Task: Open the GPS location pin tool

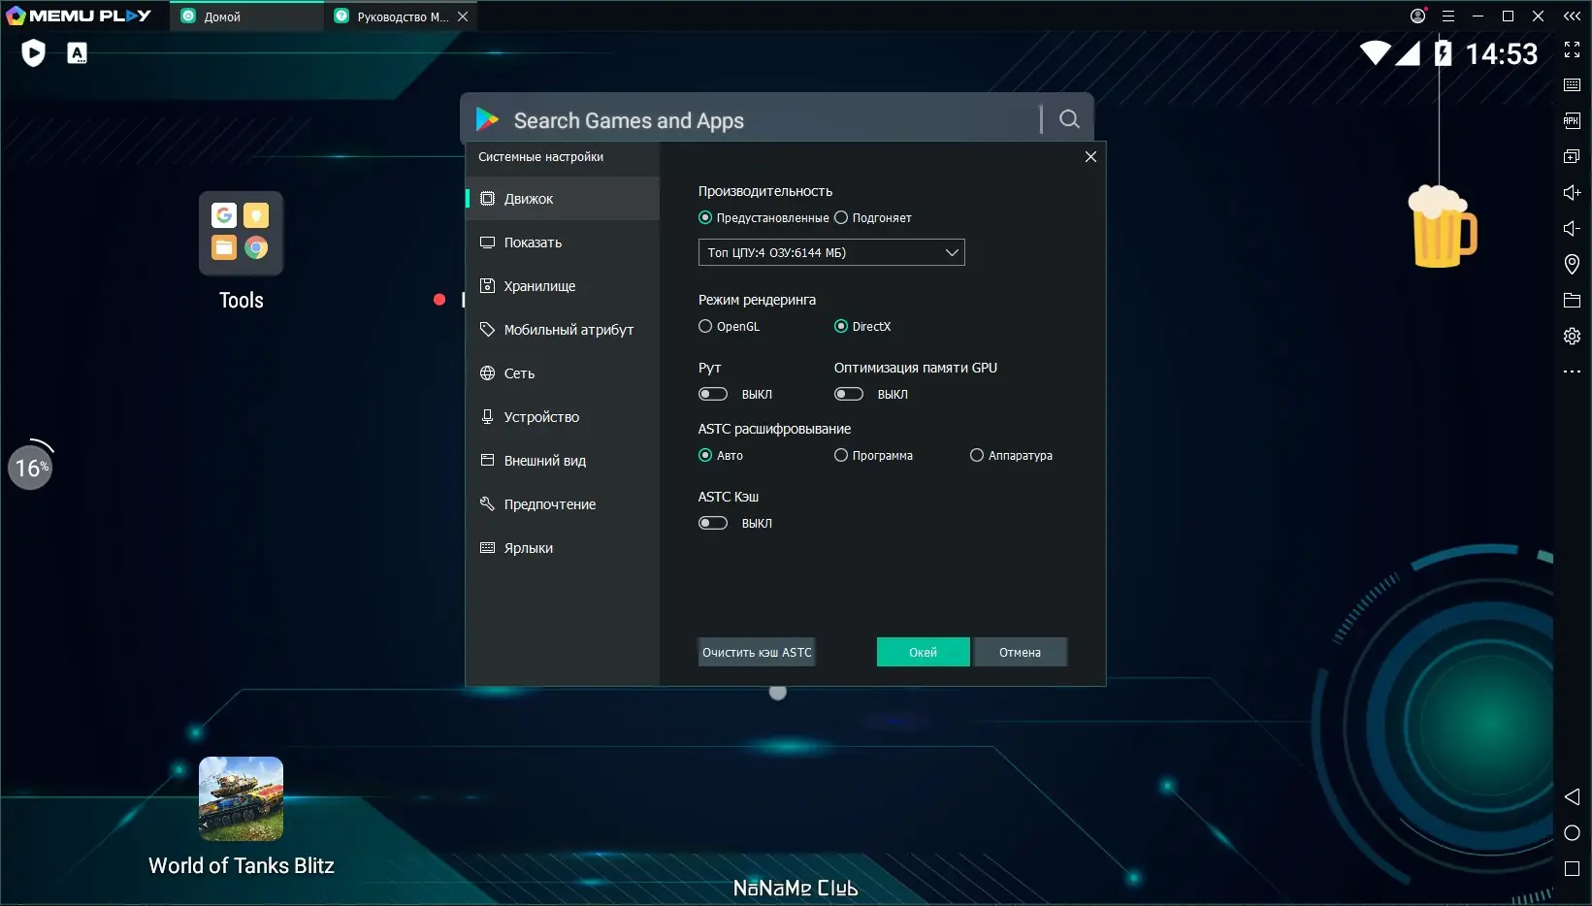Action: [x=1572, y=264]
